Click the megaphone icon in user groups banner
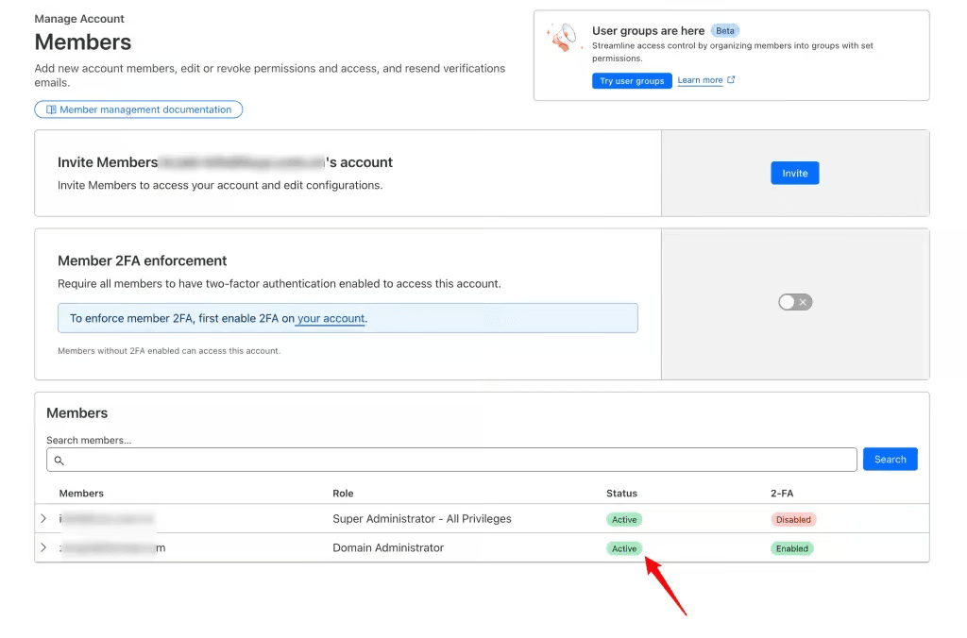Image resolution: width=967 pixels, height=638 pixels. [562, 39]
